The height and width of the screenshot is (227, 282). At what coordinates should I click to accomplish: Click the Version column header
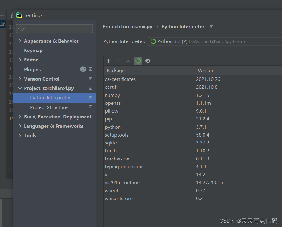[x=238, y=70]
